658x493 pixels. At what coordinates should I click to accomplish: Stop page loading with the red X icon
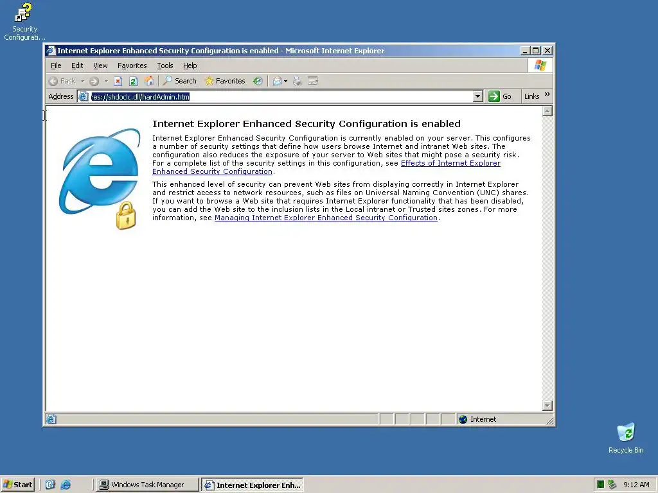pos(118,81)
